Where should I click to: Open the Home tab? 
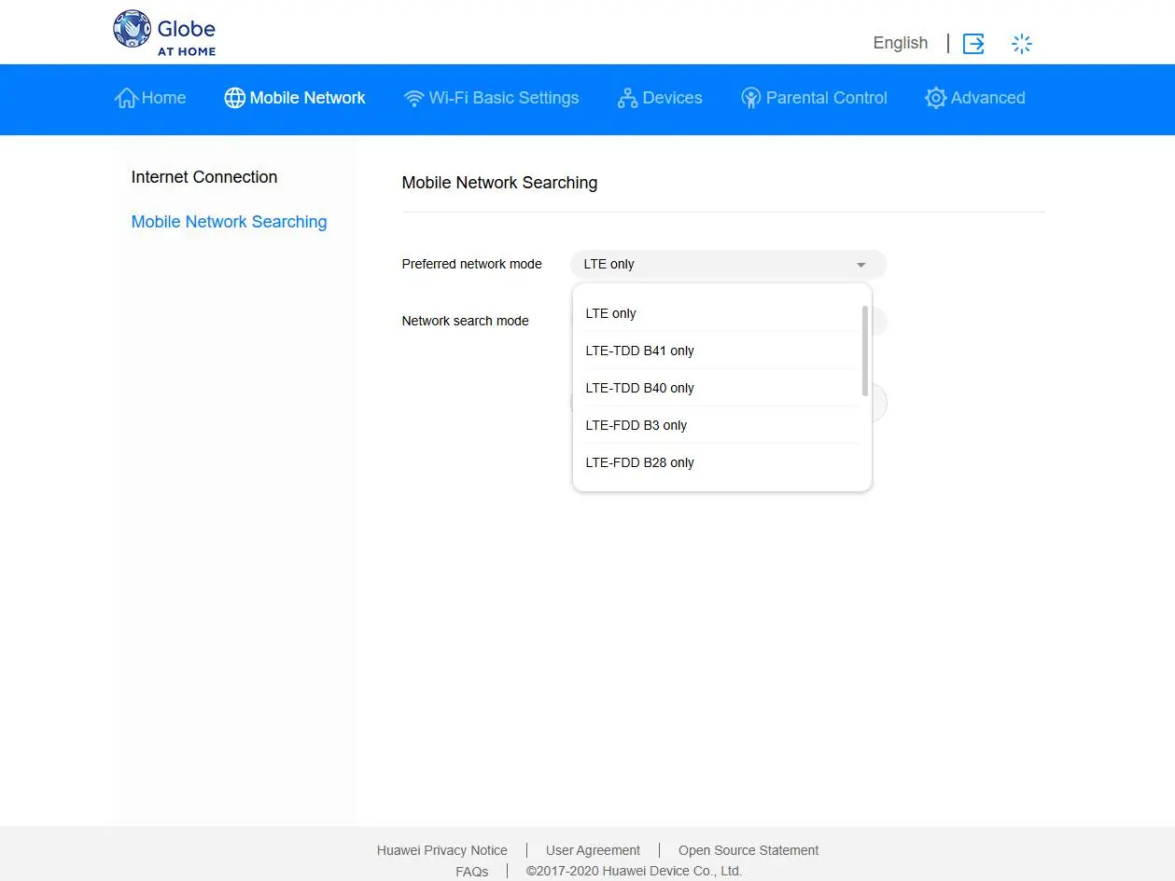[x=150, y=98]
